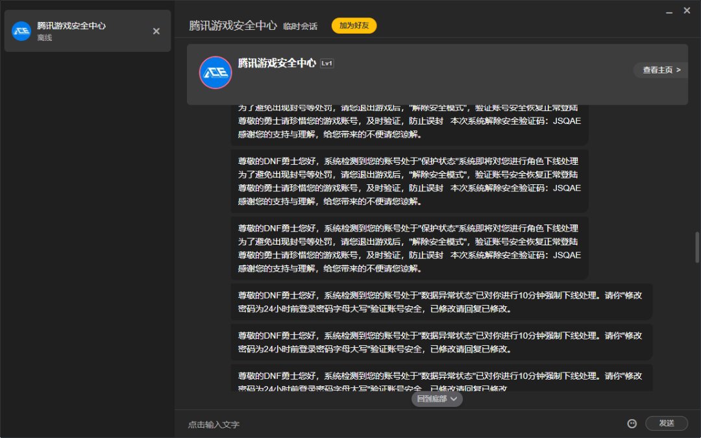
Task: Click the Lv1 level badge
Action: click(326, 64)
